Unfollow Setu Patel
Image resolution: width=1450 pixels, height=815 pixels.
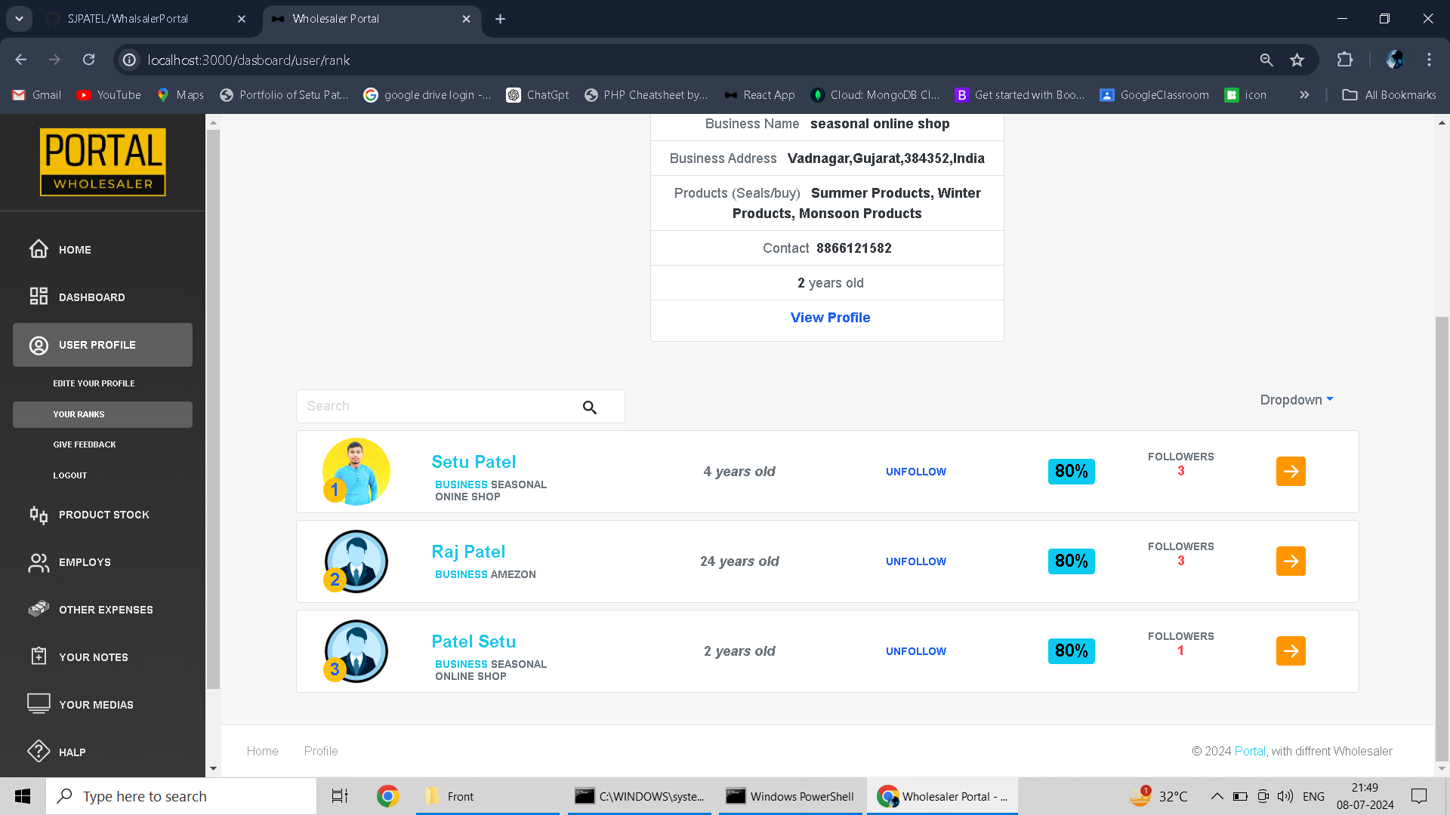point(915,472)
